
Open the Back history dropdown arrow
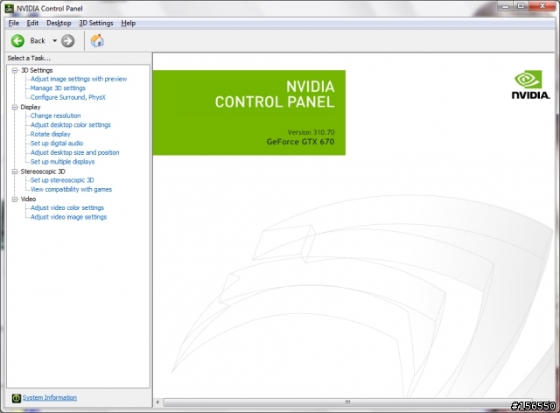point(54,41)
